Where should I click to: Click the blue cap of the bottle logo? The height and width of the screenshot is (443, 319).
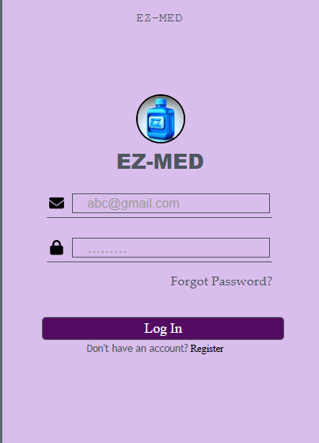[x=161, y=102]
